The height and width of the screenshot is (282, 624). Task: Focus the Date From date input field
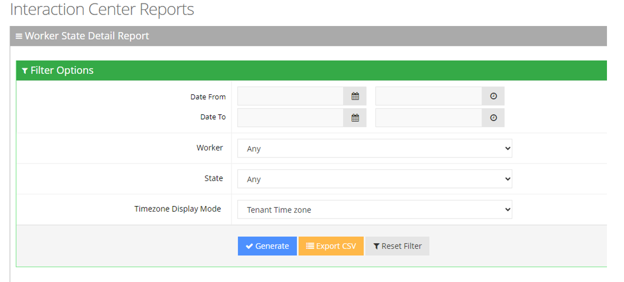[290, 96]
